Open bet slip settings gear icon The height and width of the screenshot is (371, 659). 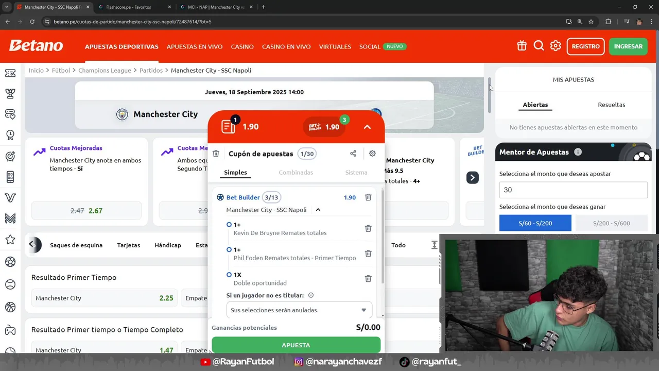point(372,154)
